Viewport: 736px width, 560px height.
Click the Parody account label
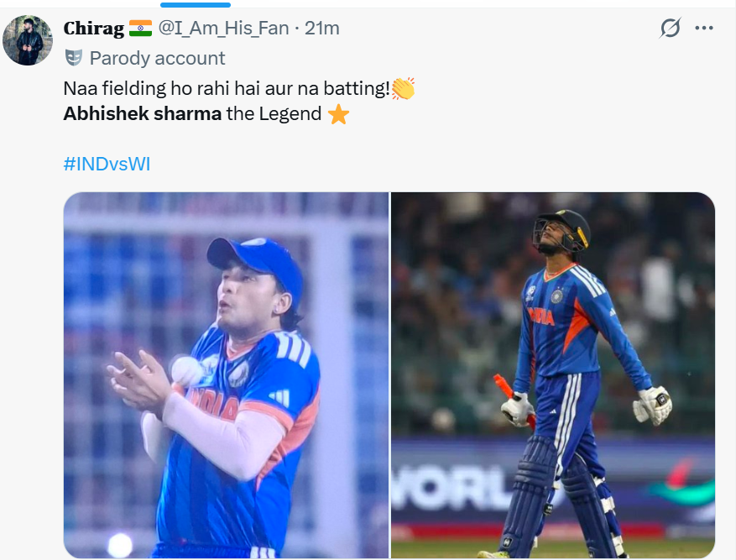[x=157, y=58]
